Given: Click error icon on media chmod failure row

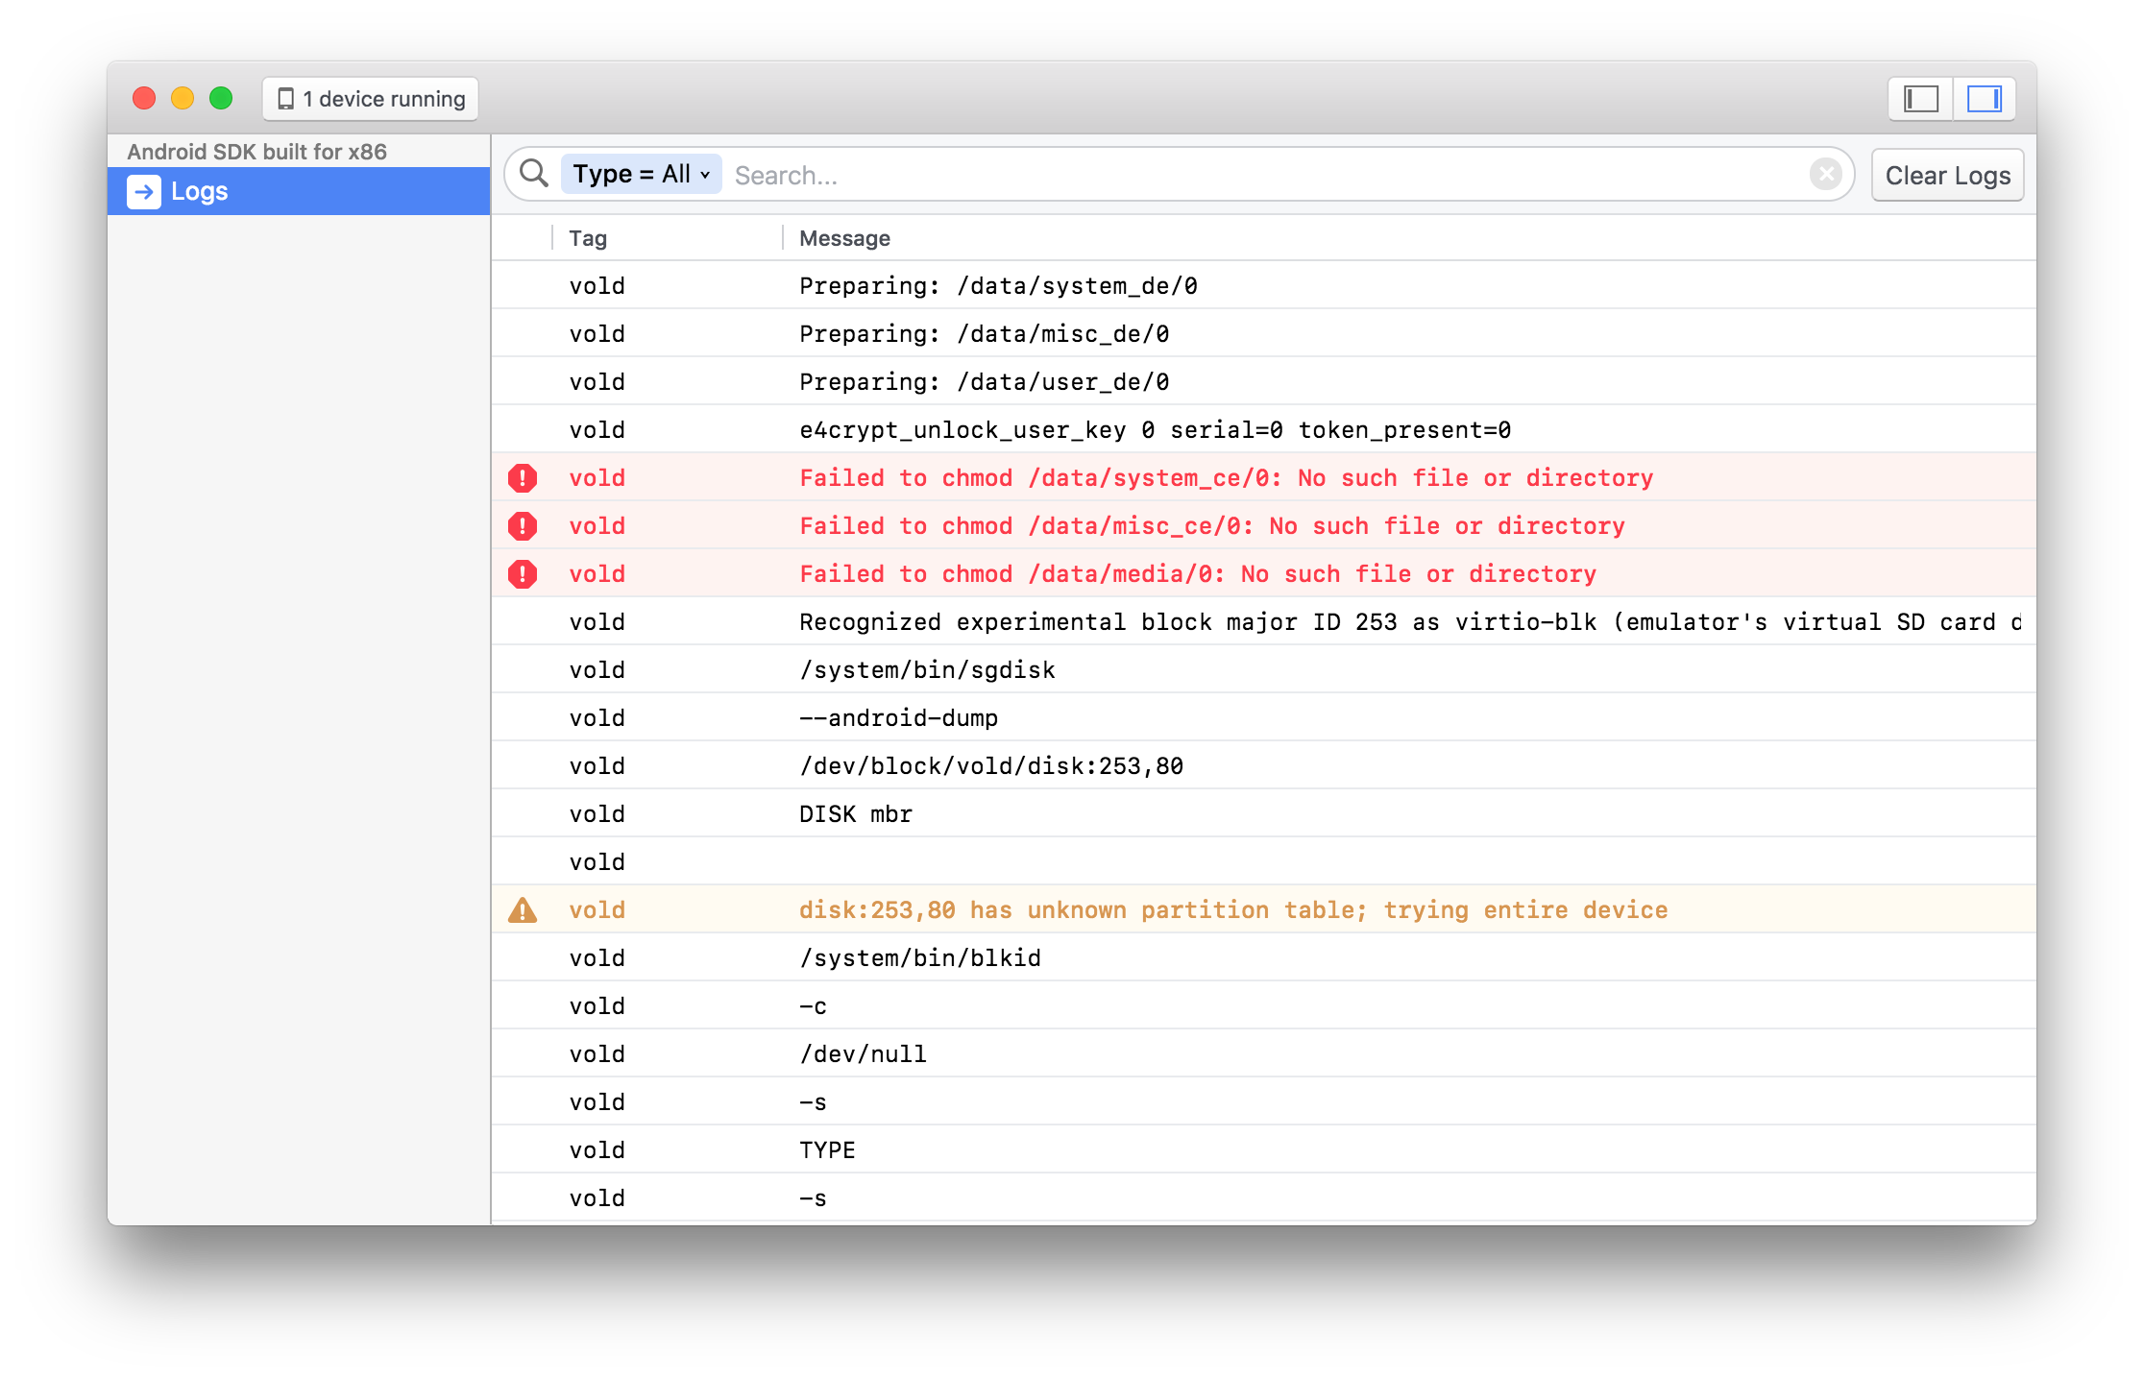Looking at the screenshot, I should [x=523, y=573].
